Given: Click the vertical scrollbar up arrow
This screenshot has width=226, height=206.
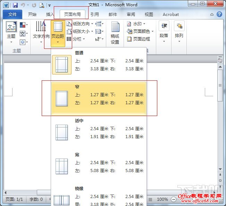Looking at the screenshot, I should pyautogui.click(x=220, y=66).
